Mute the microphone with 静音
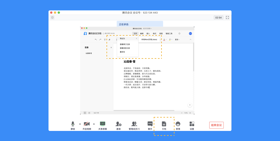280x141 pixels. [x=73, y=125]
